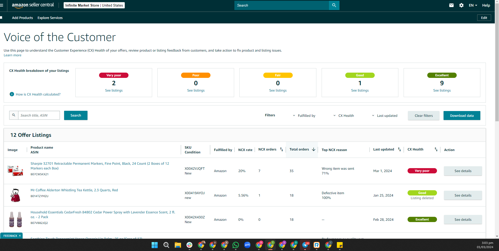The height and width of the screenshot is (251, 499).
Task: Click the teal Search listings button
Action: pos(76,115)
